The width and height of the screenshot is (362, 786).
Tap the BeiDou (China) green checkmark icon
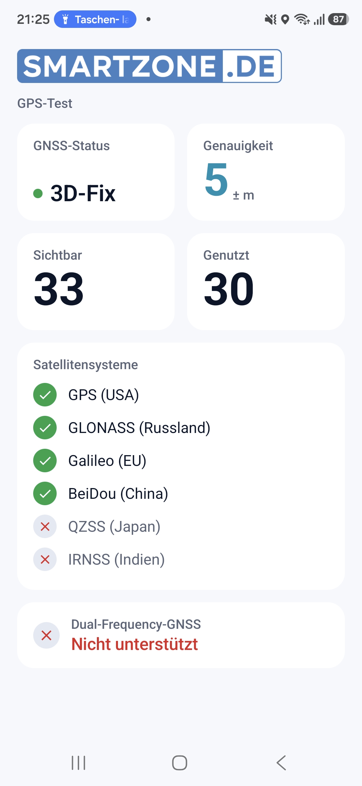pos(45,493)
